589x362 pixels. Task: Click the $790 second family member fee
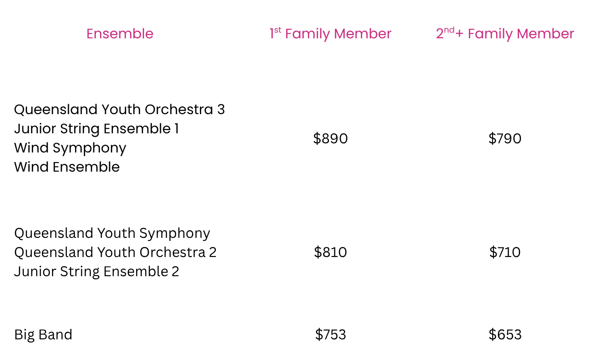tap(505, 139)
